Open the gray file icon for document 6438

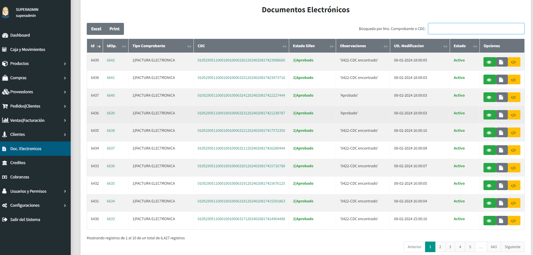501,80
